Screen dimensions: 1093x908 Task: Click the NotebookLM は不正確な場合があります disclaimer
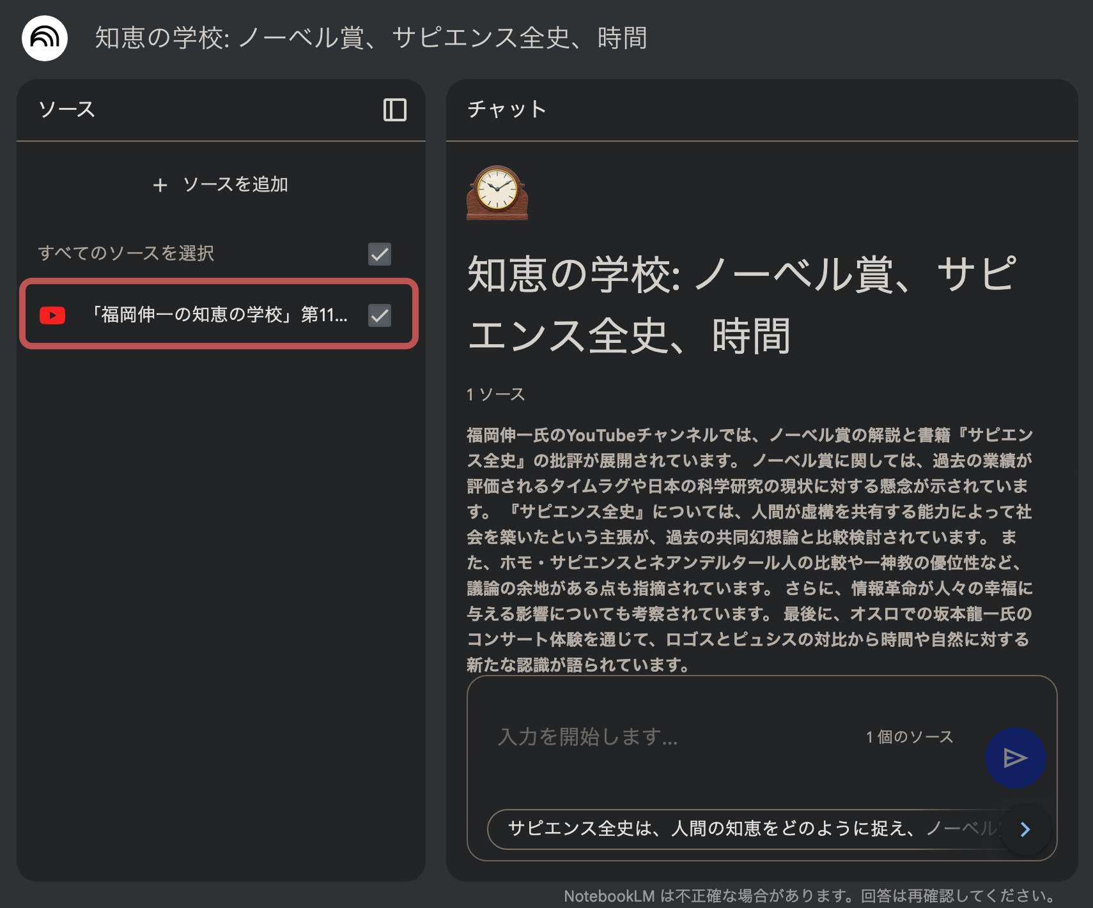point(810,896)
